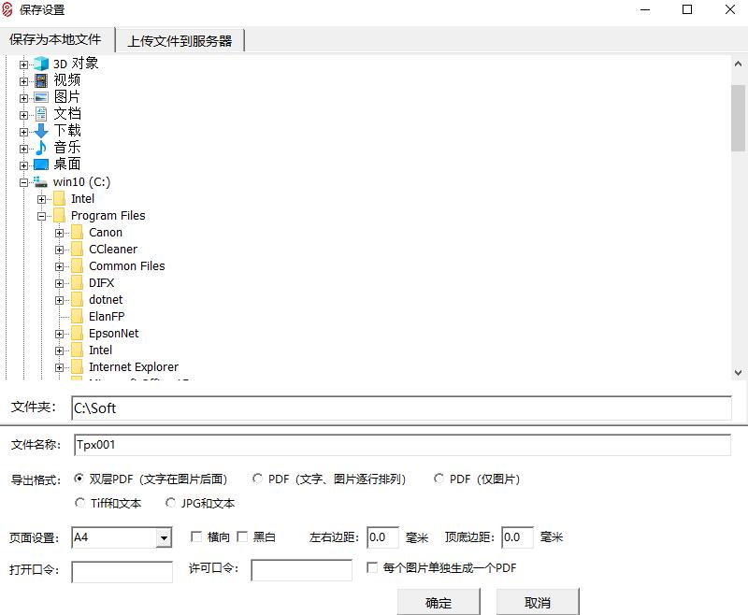Click the CCleaner folder icon

(x=77, y=250)
